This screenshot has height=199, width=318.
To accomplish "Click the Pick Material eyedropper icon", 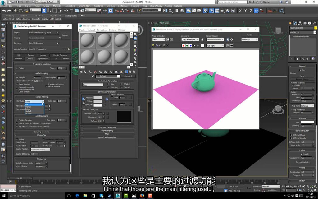I will tap(93, 76).
